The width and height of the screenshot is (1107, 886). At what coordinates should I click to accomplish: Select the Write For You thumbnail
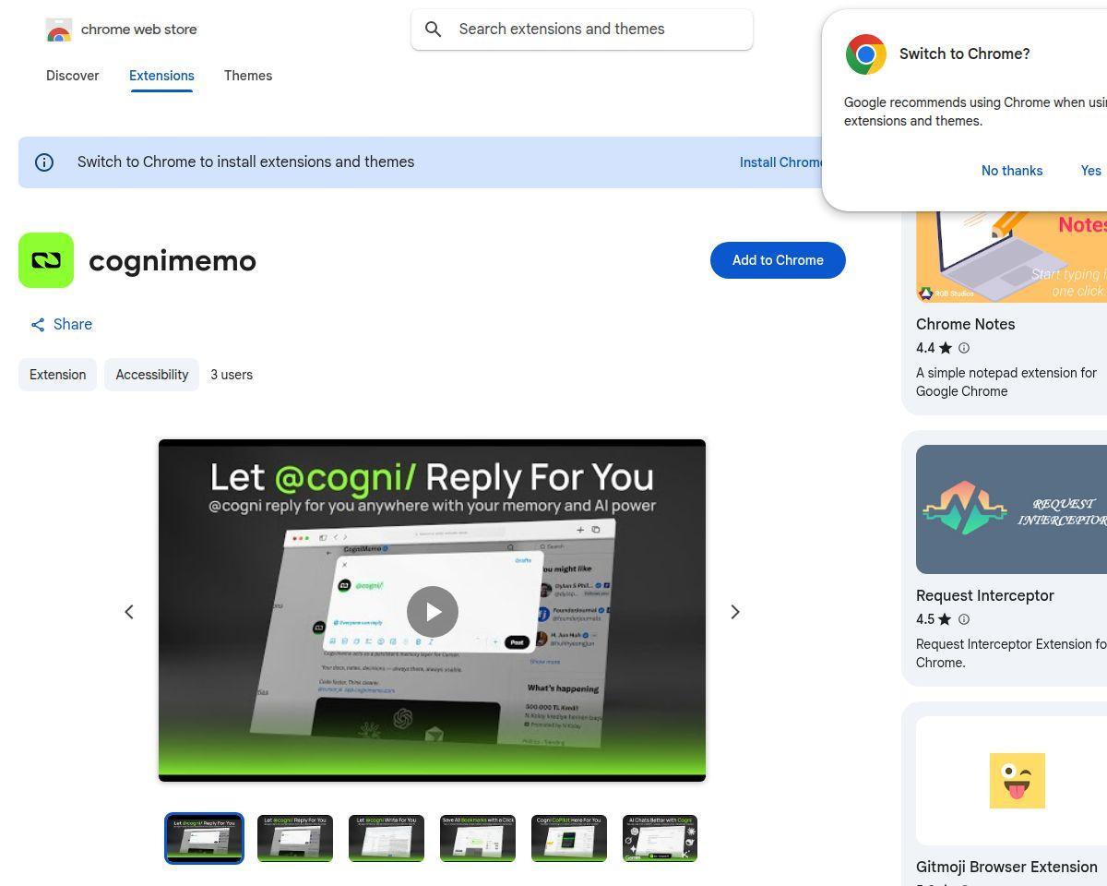[387, 838]
